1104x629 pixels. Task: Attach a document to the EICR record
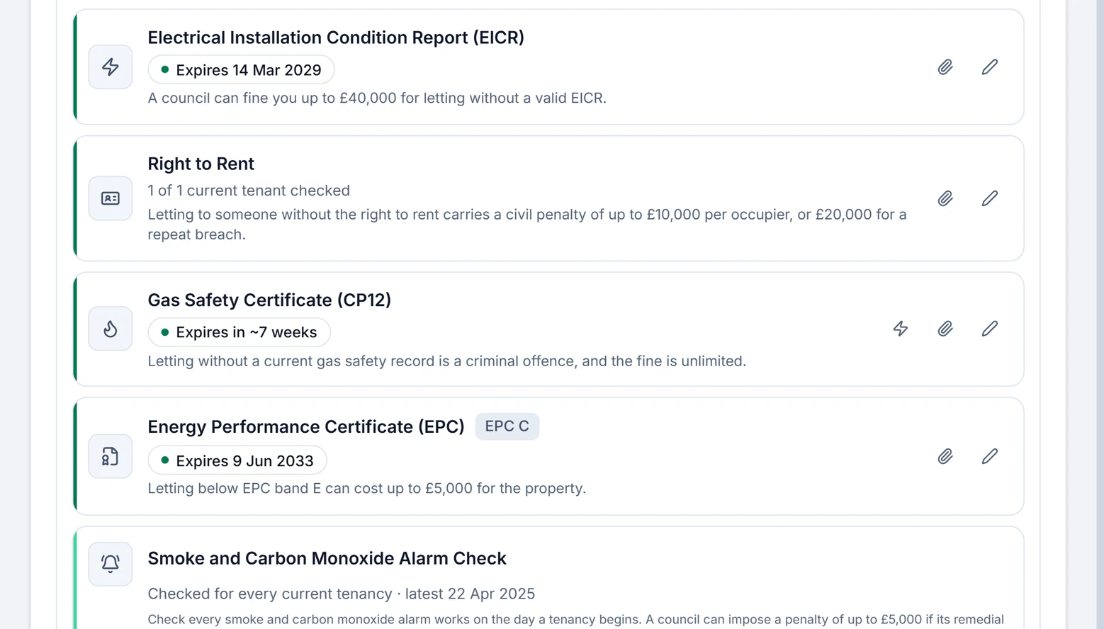(x=945, y=67)
